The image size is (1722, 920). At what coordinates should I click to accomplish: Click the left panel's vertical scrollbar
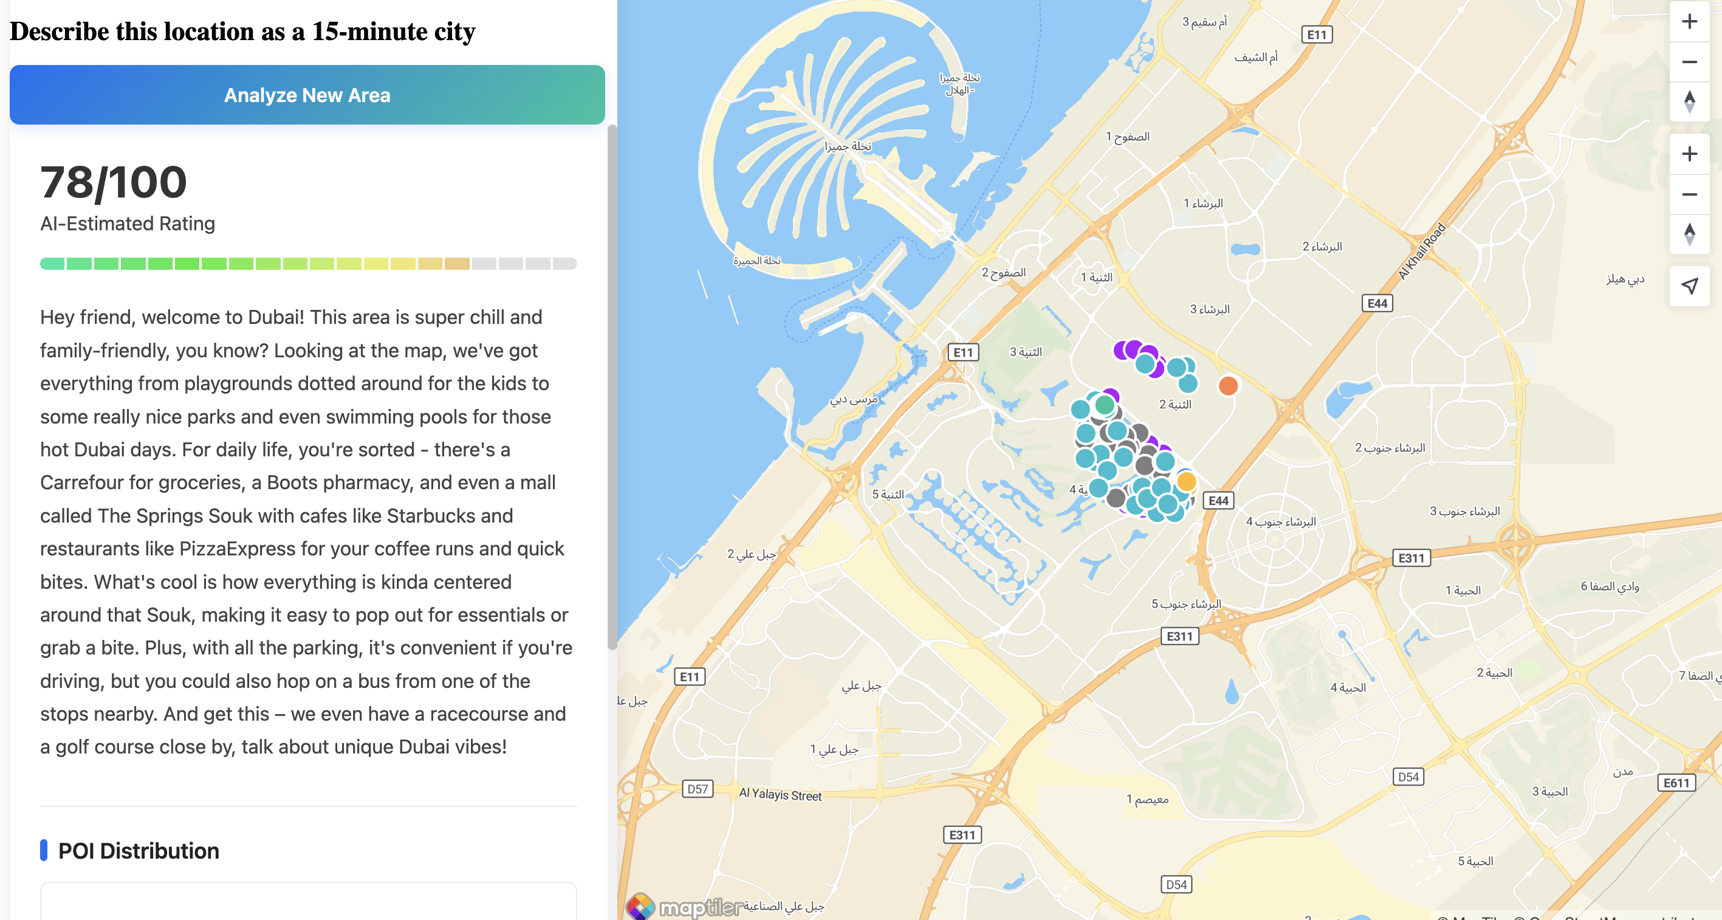point(612,388)
